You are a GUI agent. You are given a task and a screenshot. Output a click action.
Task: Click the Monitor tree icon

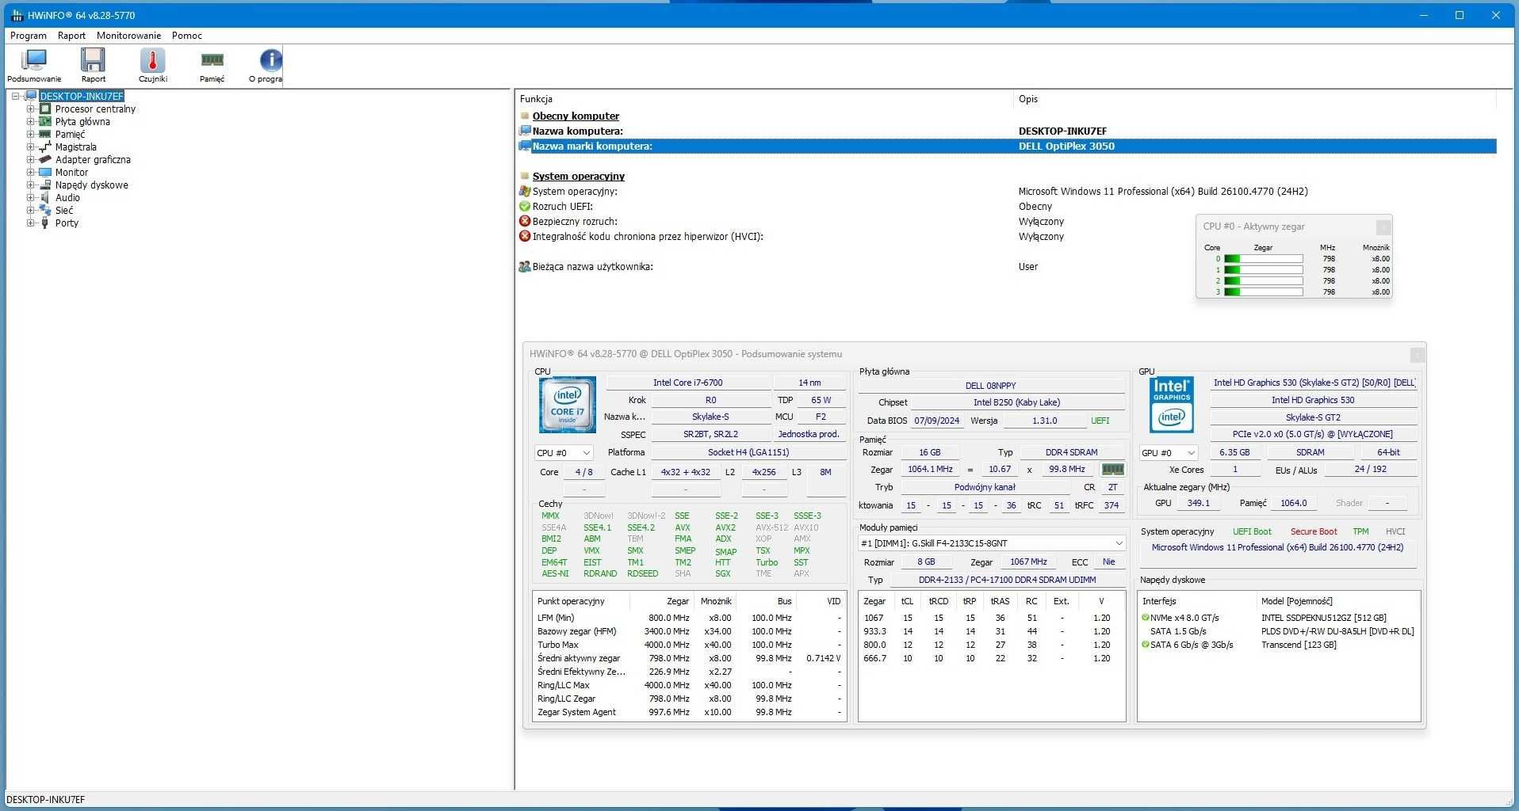click(x=45, y=173)
